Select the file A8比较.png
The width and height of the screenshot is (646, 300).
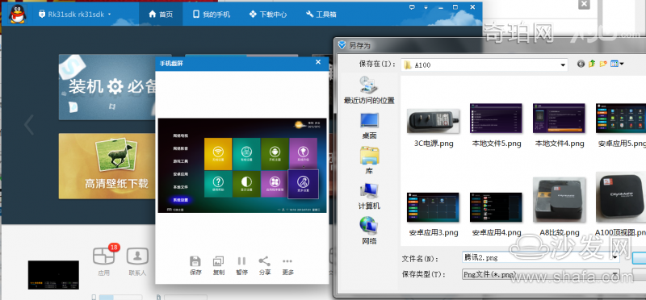[559, 207]
